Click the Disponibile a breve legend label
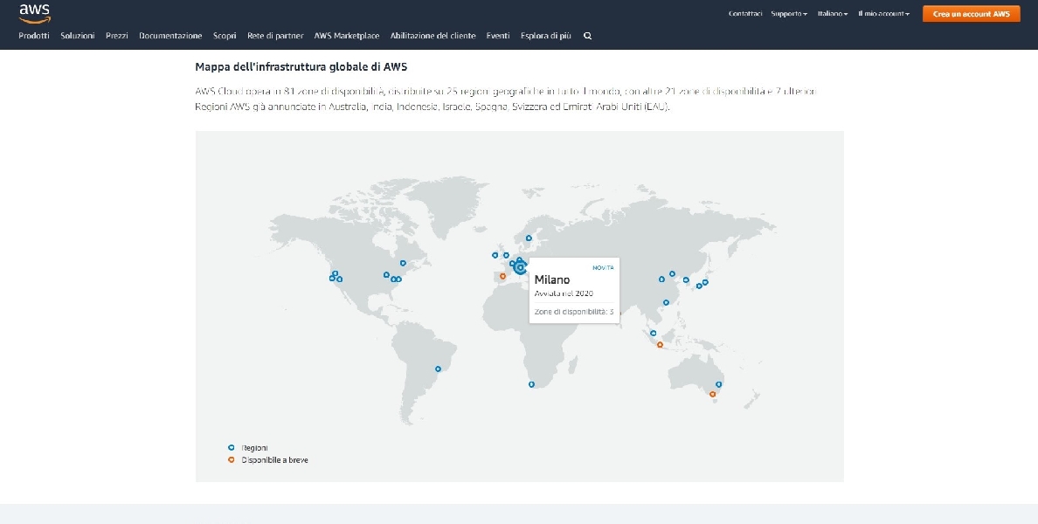Viewport: 1038px width, 524px height. coord(274,460)
